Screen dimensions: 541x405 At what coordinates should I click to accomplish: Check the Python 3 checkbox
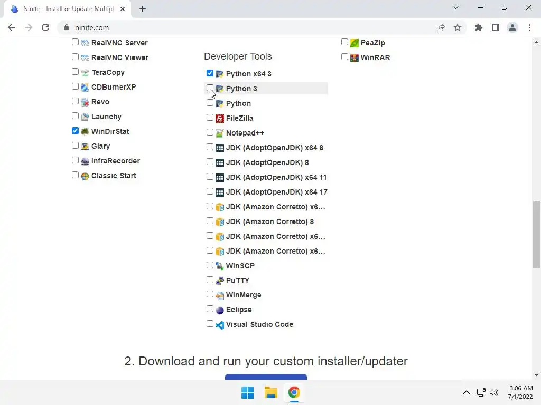coord(210,88)
